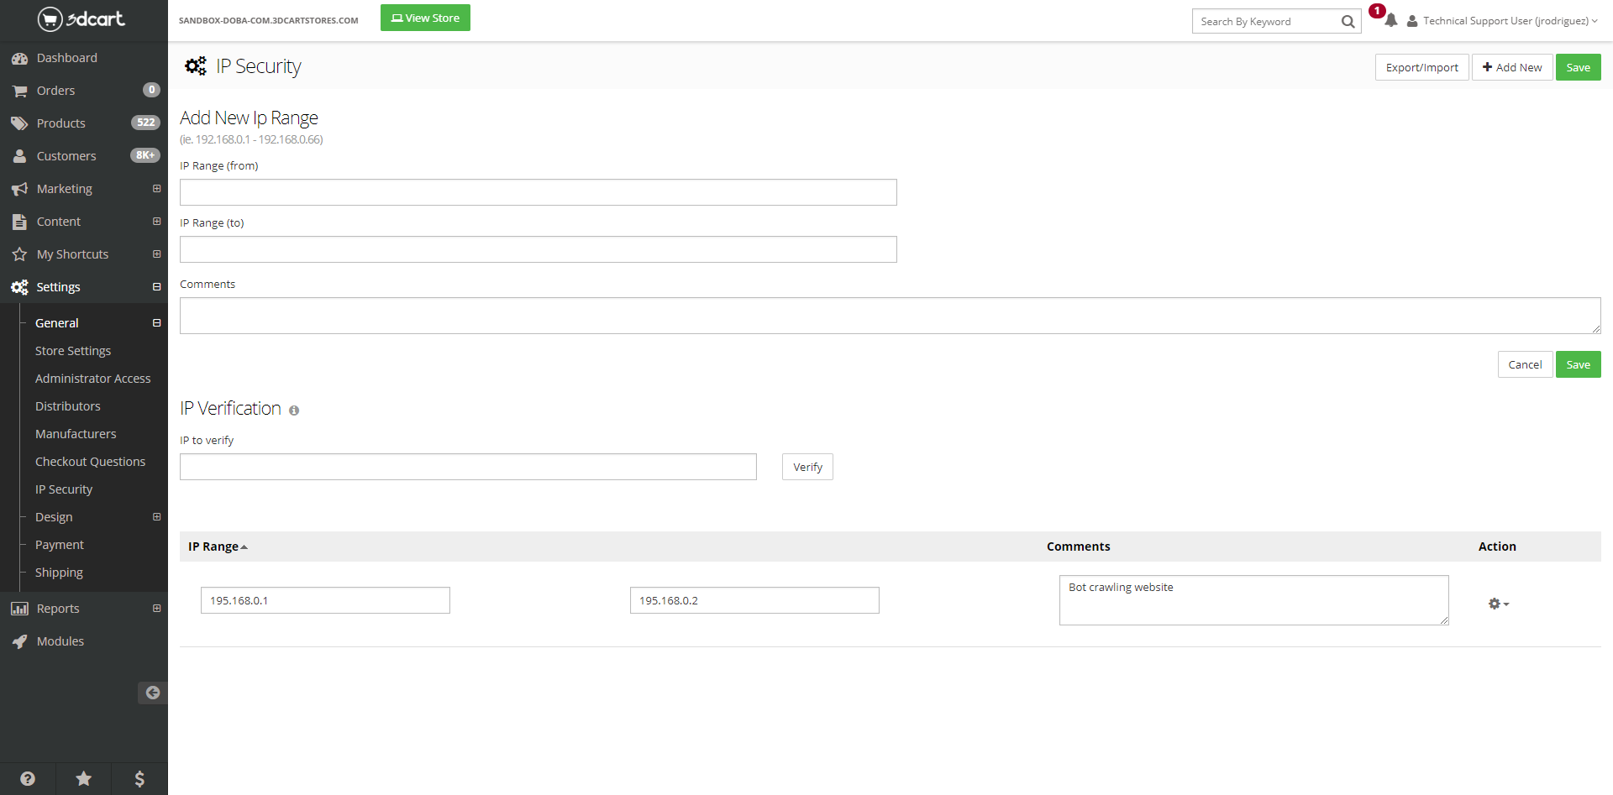
Task: Click the search magnifier icon
Action: click(1348, 22)
